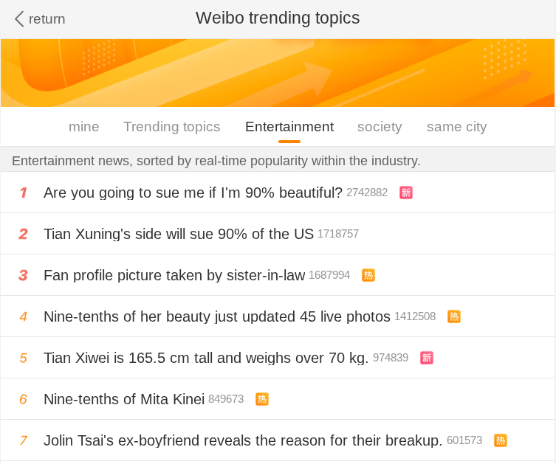Tap the back arrow icon
Screen dimensions: 556x464
[19, 18]
